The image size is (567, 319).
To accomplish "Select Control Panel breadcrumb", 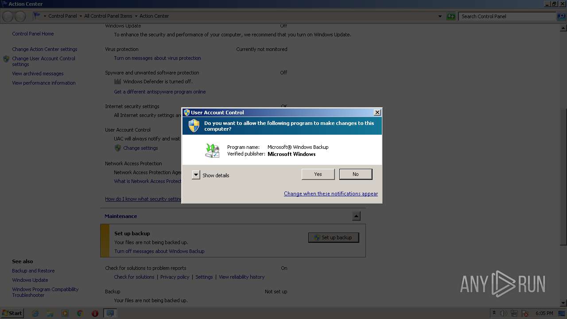I will click(x=62, y=16).
